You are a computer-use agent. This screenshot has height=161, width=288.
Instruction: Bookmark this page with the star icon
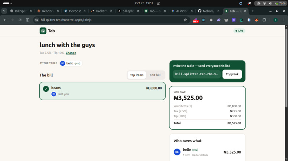(x=185, y=20)
